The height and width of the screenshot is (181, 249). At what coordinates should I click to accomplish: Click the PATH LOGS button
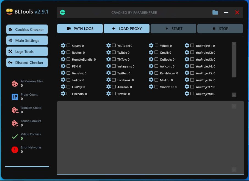click(x=80, y=29)
